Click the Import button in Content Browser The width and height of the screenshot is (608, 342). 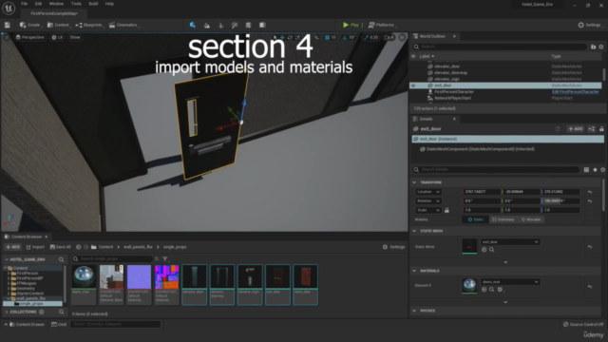35,247
